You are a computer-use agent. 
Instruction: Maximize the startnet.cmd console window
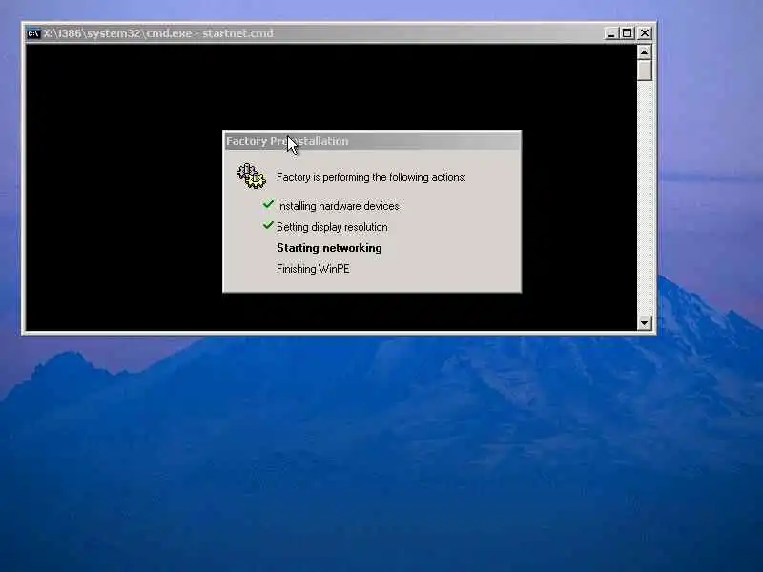[628, 33]
